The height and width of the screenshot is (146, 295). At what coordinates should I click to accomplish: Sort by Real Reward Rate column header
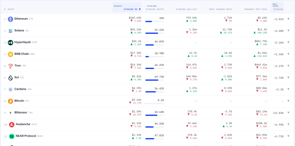(x=221, y=9)
